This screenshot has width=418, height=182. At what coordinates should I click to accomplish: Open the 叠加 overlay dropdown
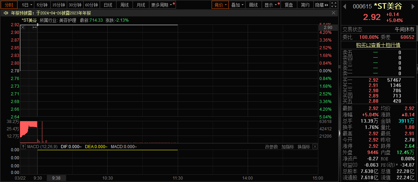pyautogui.click(x=238, y=5)
